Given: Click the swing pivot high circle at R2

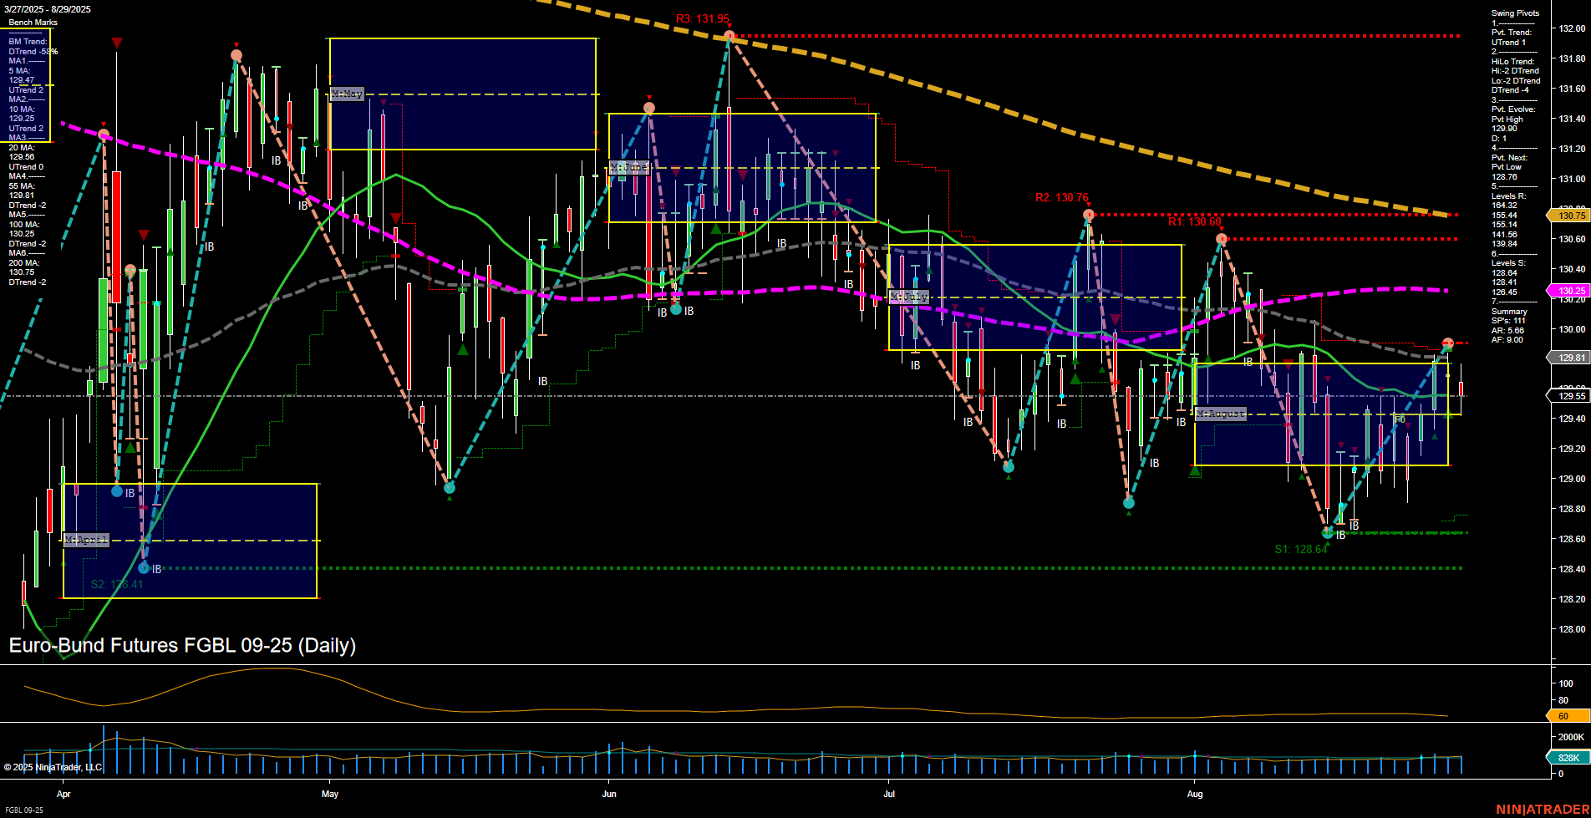Looking at the screenshot, I should coord(1089,216).
